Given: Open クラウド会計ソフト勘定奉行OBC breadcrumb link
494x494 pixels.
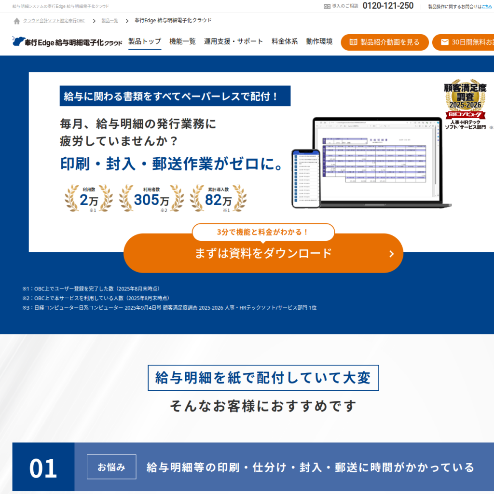Looking at the screenshot, I should tap(54, 21).
